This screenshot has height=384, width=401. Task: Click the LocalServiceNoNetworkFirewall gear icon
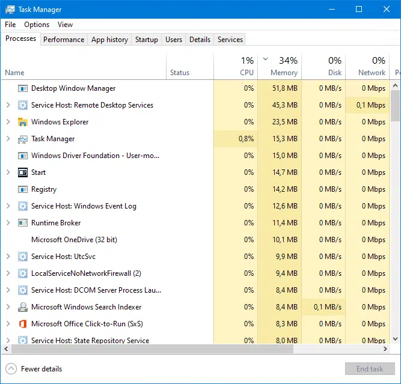coord(23,273)
